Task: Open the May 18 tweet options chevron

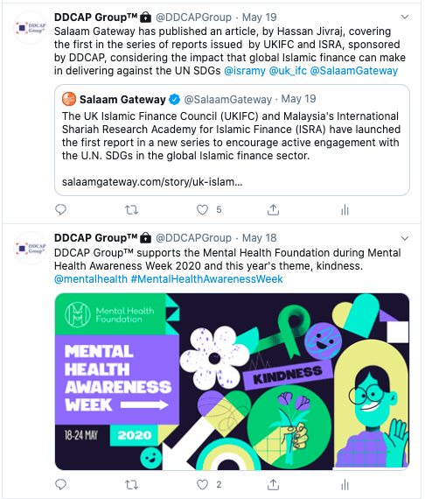Action: point(405,238)
